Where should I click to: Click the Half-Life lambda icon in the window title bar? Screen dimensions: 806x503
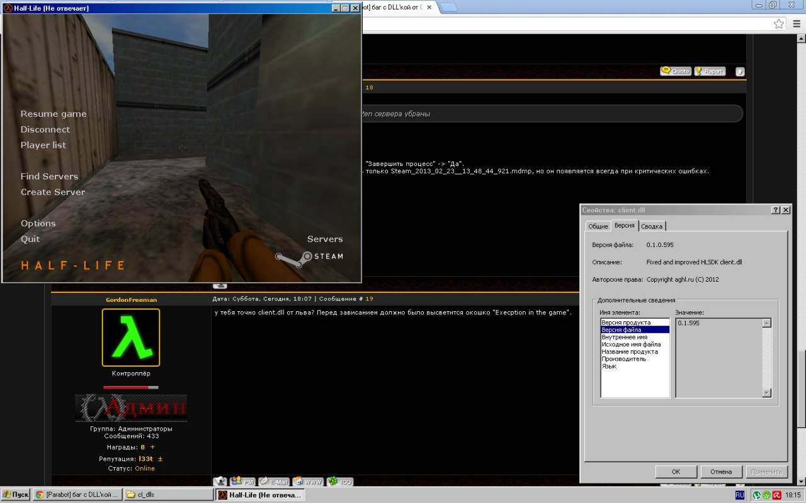click(x=8, y=8)
